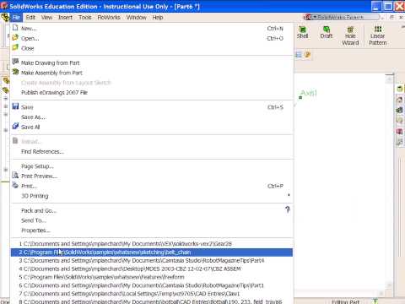405x304 pixels.
Task: Open Properties... entry
Action: [x=152, y=231]
